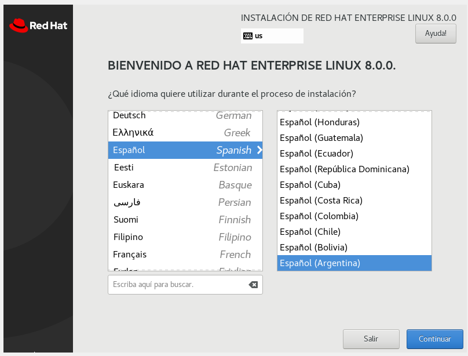This screenshot has height=356, width=468.
Task: Click the Red Hat logo
Action: point(38,26)
